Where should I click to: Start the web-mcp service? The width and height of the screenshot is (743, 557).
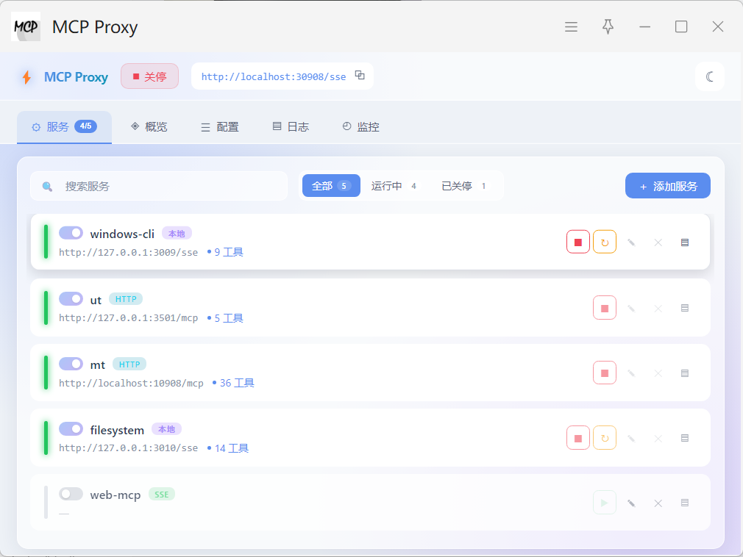tap(604, 503)
